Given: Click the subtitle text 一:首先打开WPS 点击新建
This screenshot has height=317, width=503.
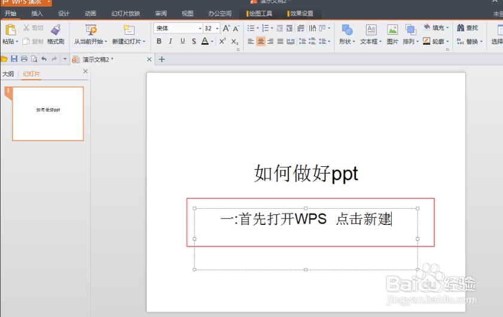Looking at the screenshot, I should click(x=306, y=220).
